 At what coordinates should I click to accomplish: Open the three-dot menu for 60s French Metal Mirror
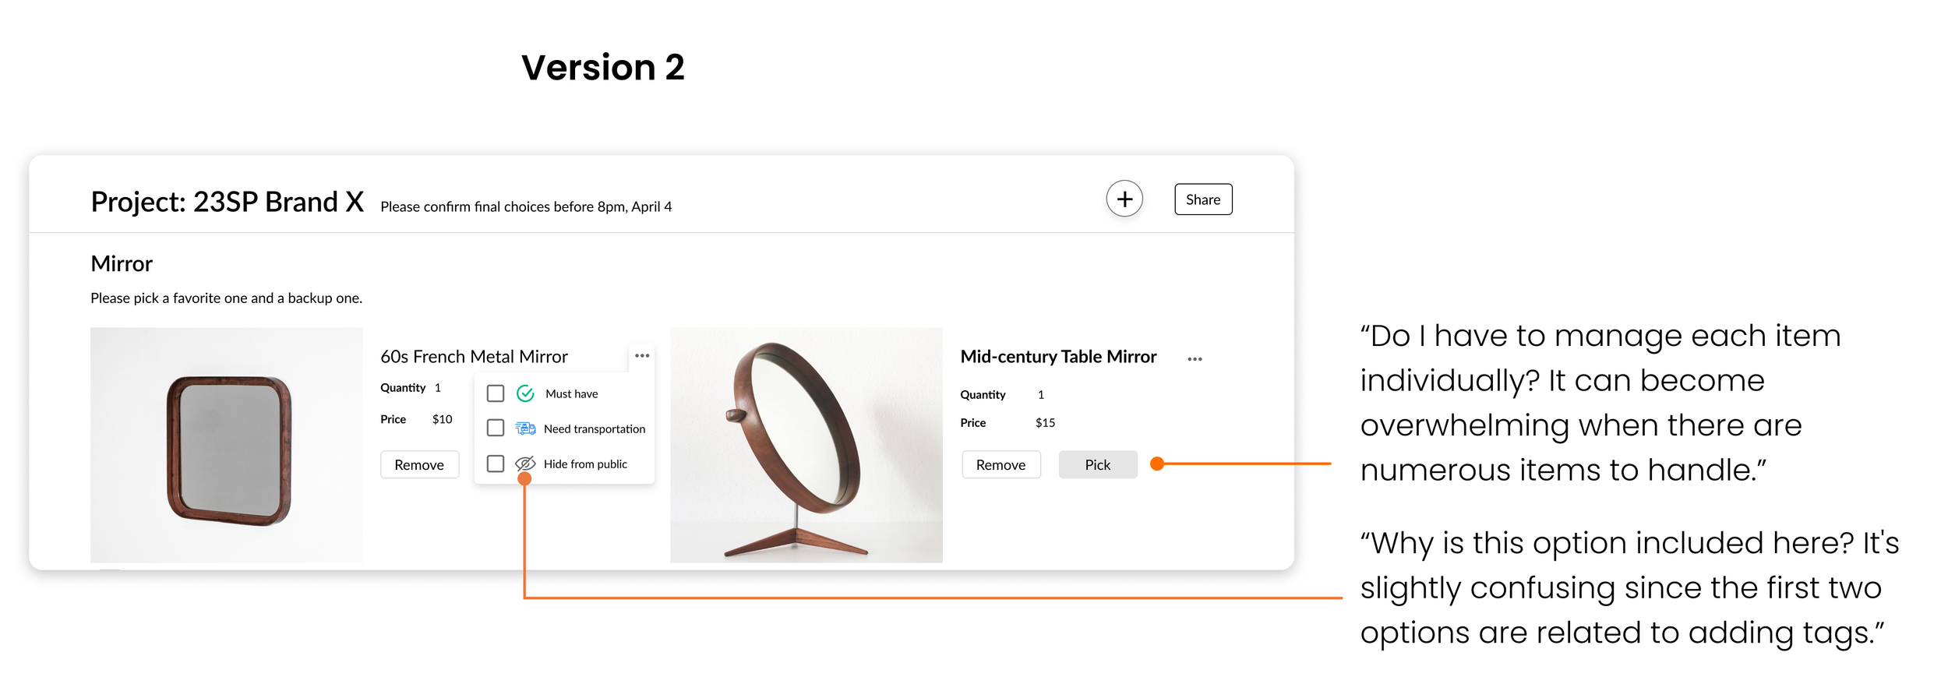point(641,356)
